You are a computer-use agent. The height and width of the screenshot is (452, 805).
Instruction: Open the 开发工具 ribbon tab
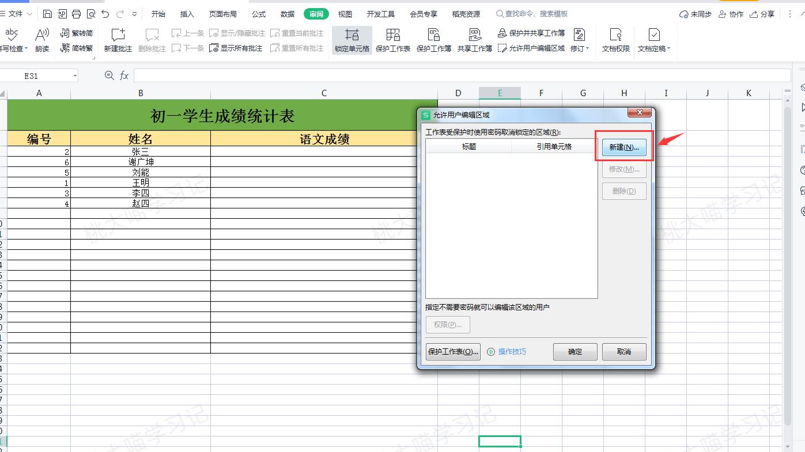click(381, 14)
